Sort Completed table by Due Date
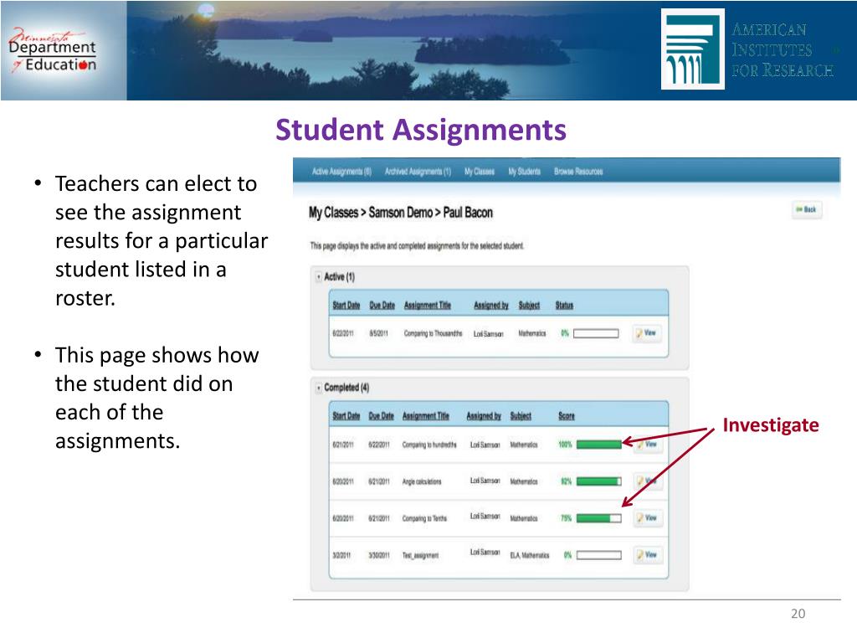Image resolution: width=857 pixels, height=643 pixels. (x=381, y=417)
